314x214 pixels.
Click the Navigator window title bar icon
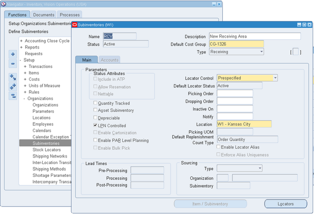coord(3,4)
